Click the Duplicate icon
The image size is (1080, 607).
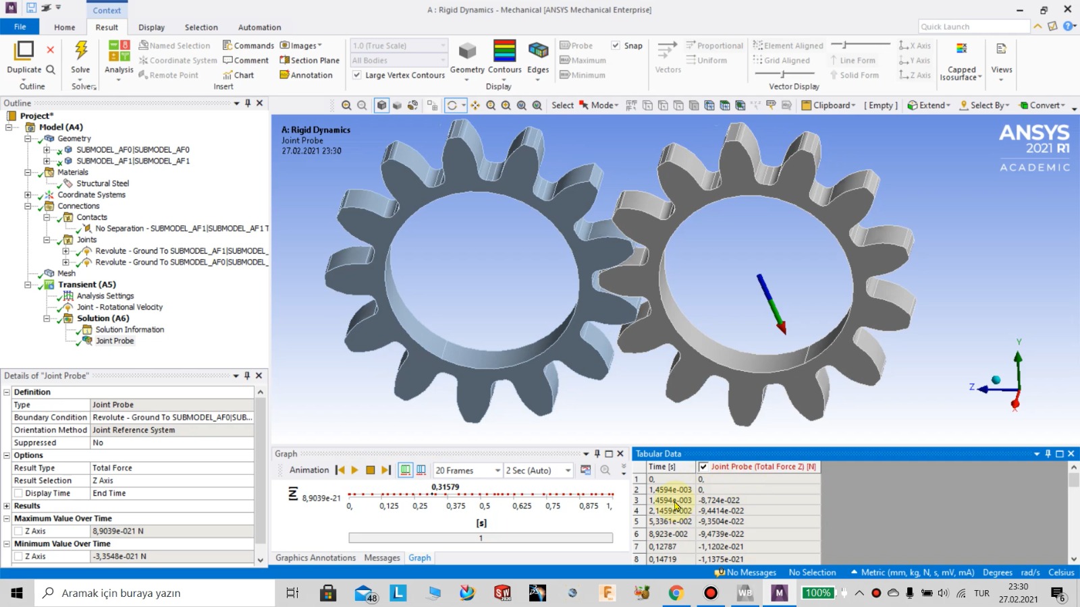pos(24,51)
